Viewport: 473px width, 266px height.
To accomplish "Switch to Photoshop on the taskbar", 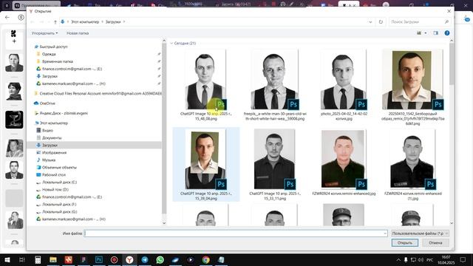I will click(98, 259).
